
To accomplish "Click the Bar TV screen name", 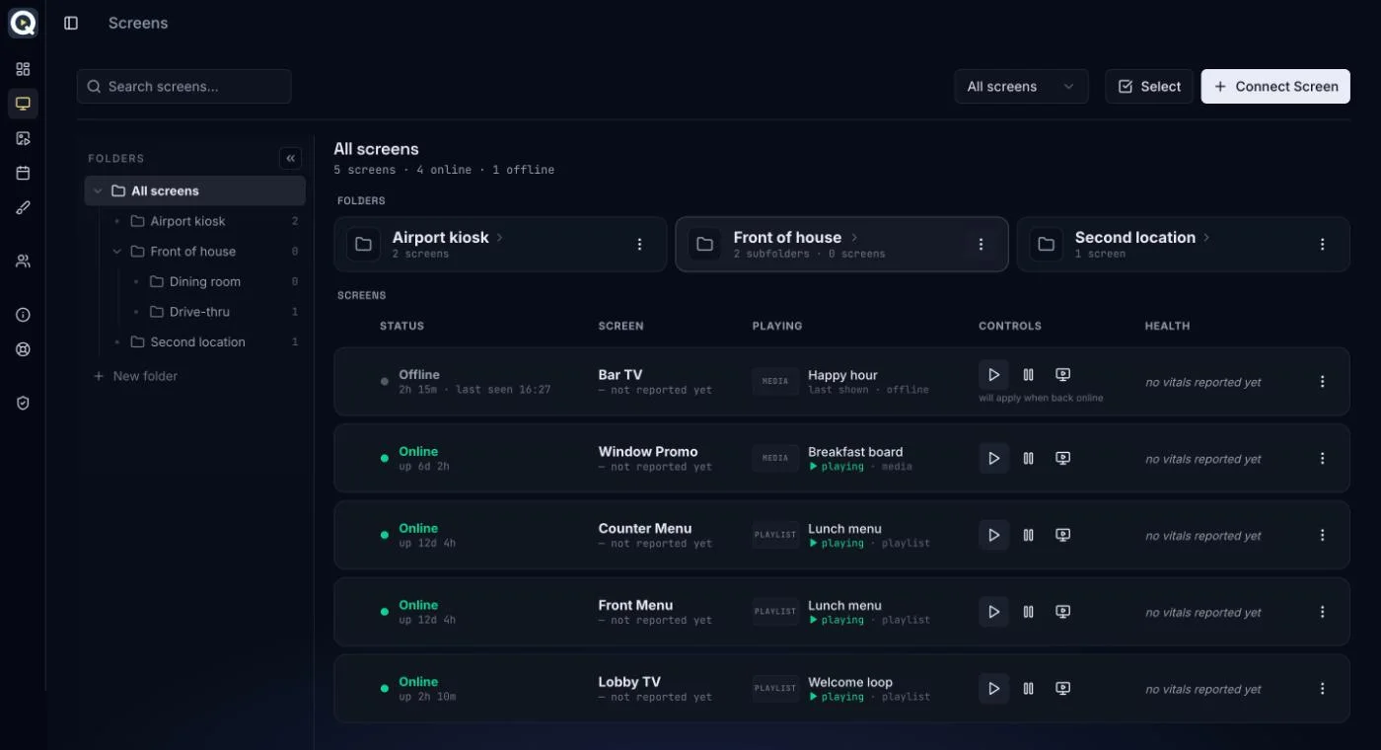I will tap(620, 375).
